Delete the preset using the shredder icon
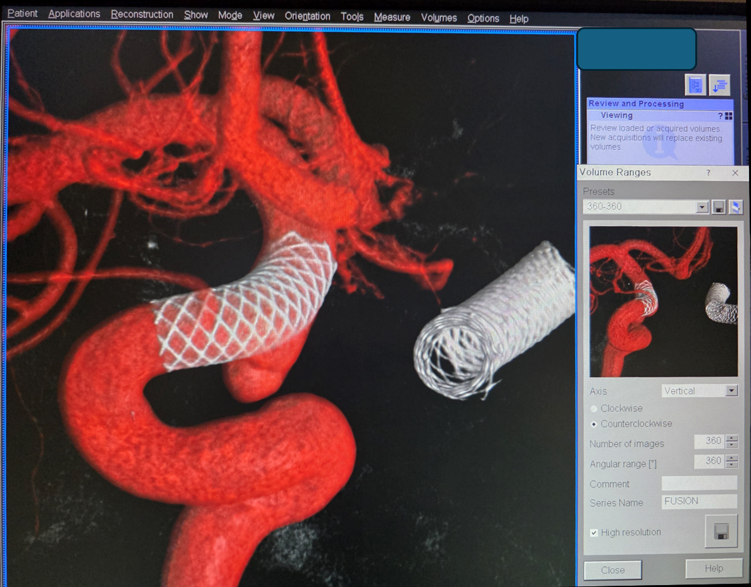The height and width of the screenshot is (587, 751). (x=735, y=207)
